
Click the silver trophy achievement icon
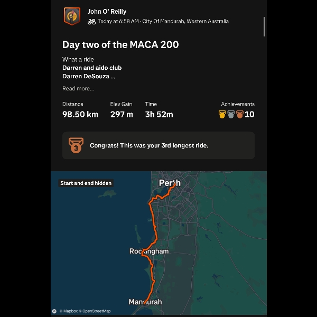coord(231,114)
